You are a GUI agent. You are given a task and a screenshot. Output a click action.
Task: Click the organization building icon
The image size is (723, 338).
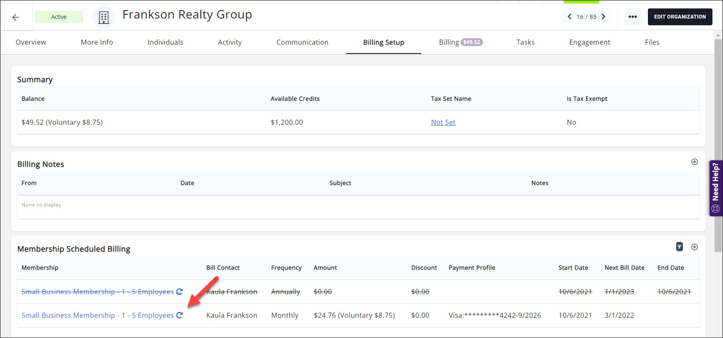(x=103, y=17)
